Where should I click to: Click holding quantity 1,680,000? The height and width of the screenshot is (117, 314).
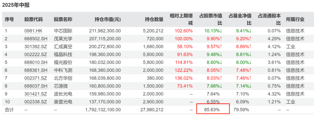point(153,47)
